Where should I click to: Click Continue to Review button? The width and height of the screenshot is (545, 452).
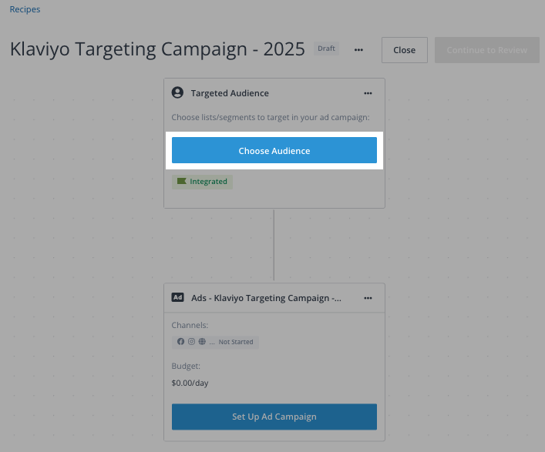coord(487,50)
